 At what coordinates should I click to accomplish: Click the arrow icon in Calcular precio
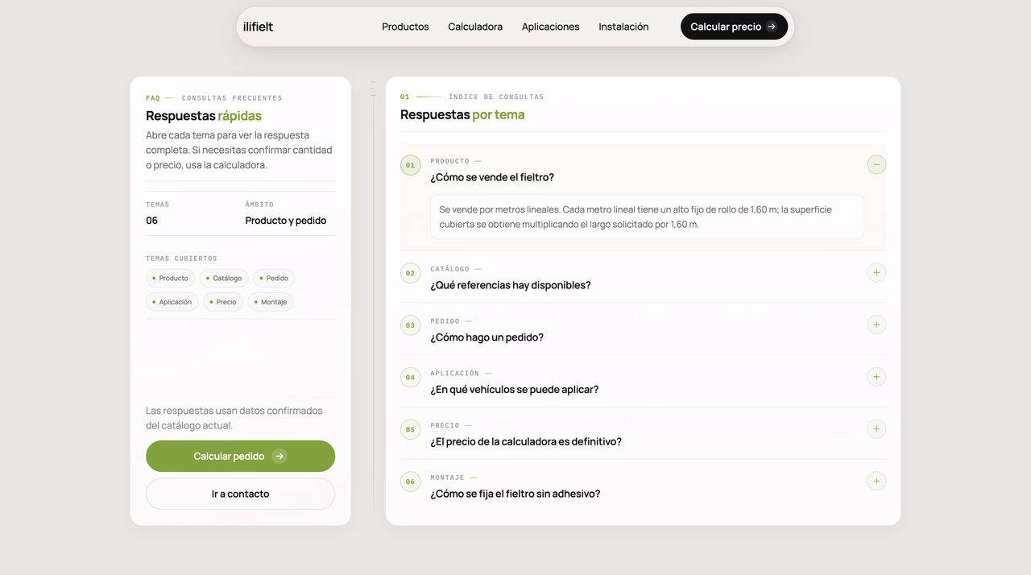[x=772, y=27]
